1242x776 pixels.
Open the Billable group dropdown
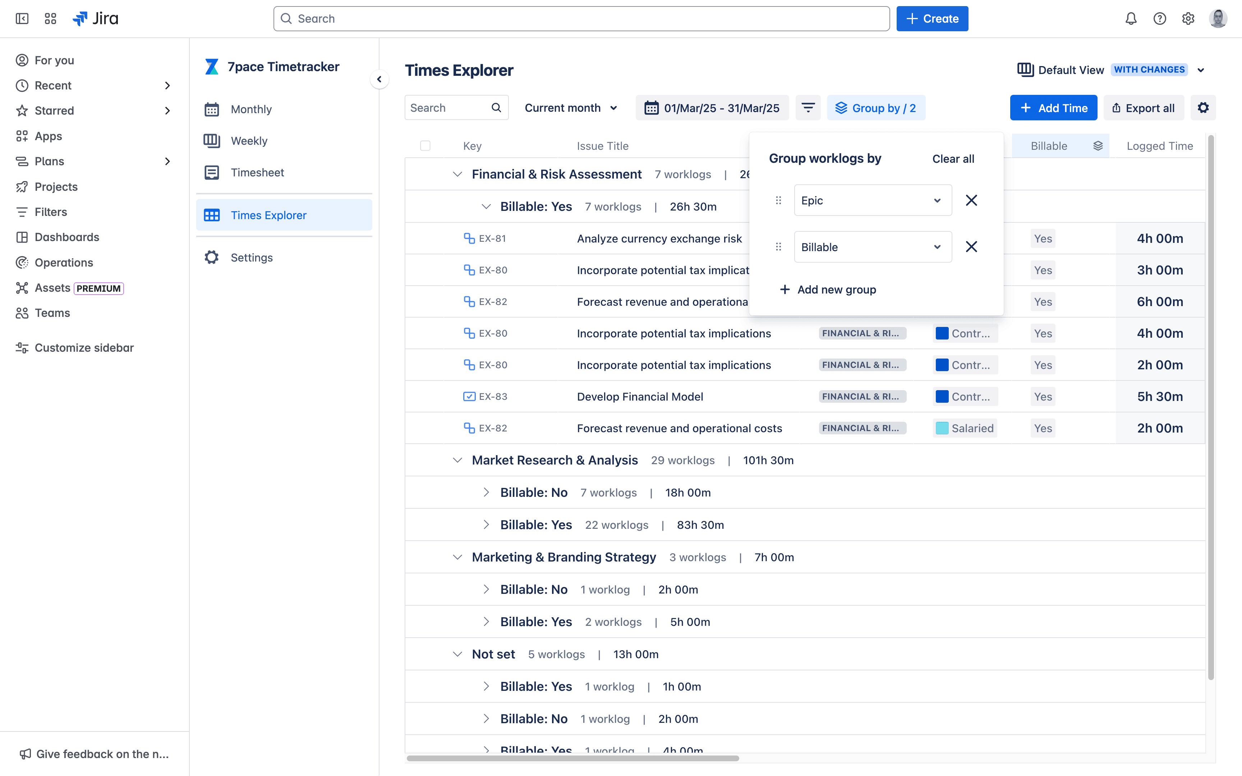[873, 247]
